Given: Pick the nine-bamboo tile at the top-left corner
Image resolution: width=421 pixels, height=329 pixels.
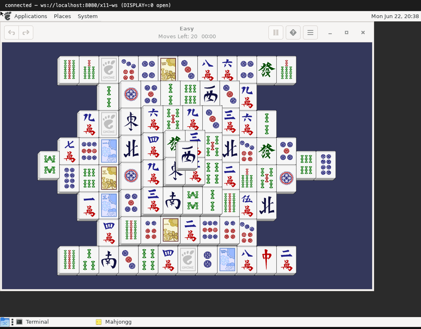Looking at the screenshot, I should point(69,70).
